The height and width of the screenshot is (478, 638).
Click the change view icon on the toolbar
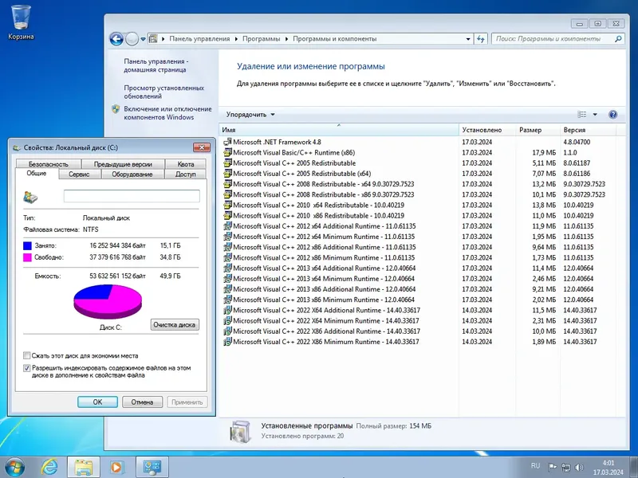581,115
